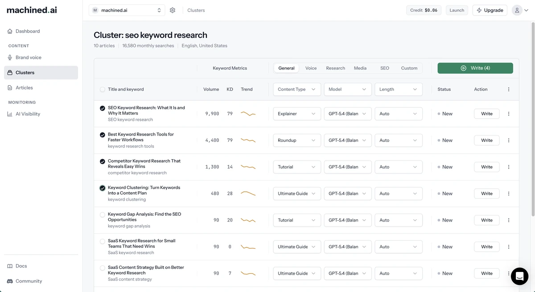Click the AI Visibility chart icon
The image size is (535, 292).
10,114
